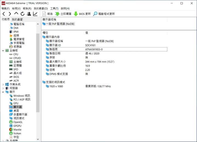Select CPUID in the tree
197x142 pixels.
[15, 58]
